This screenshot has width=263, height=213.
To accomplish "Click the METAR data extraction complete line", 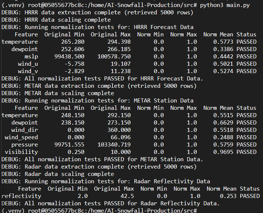I will tap(99, 86).
